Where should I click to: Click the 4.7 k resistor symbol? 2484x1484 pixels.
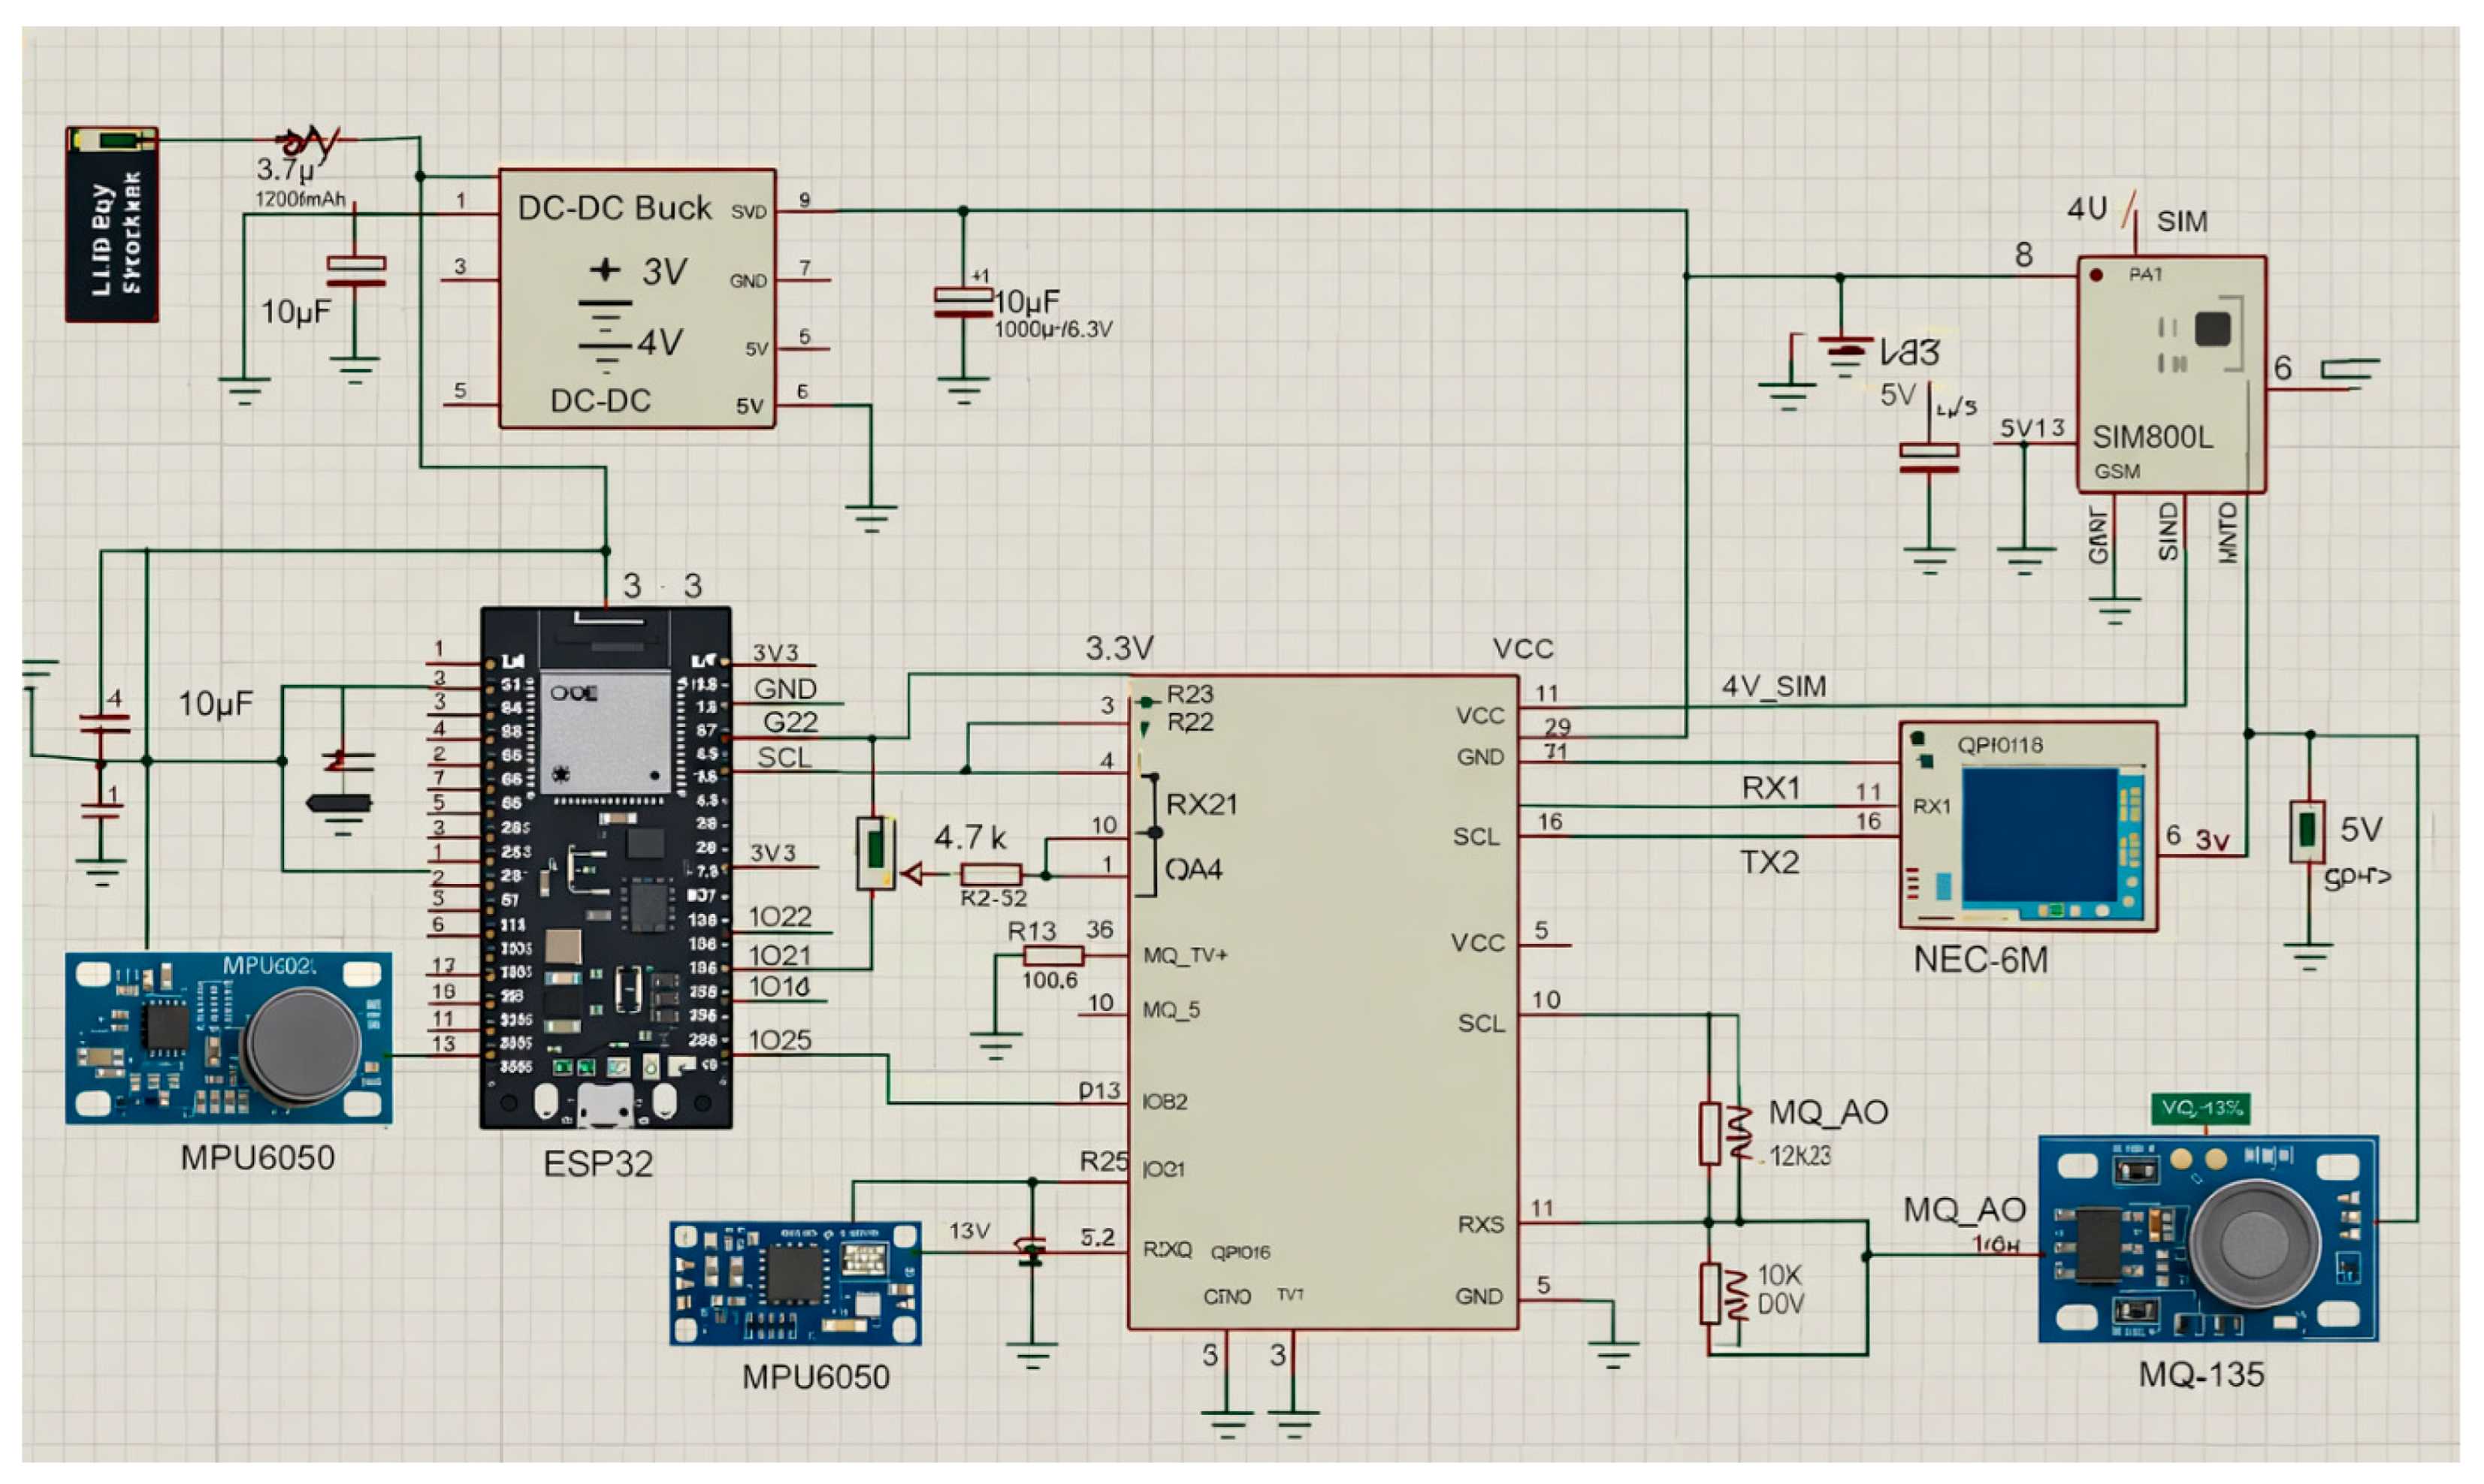tap(990, 873)
